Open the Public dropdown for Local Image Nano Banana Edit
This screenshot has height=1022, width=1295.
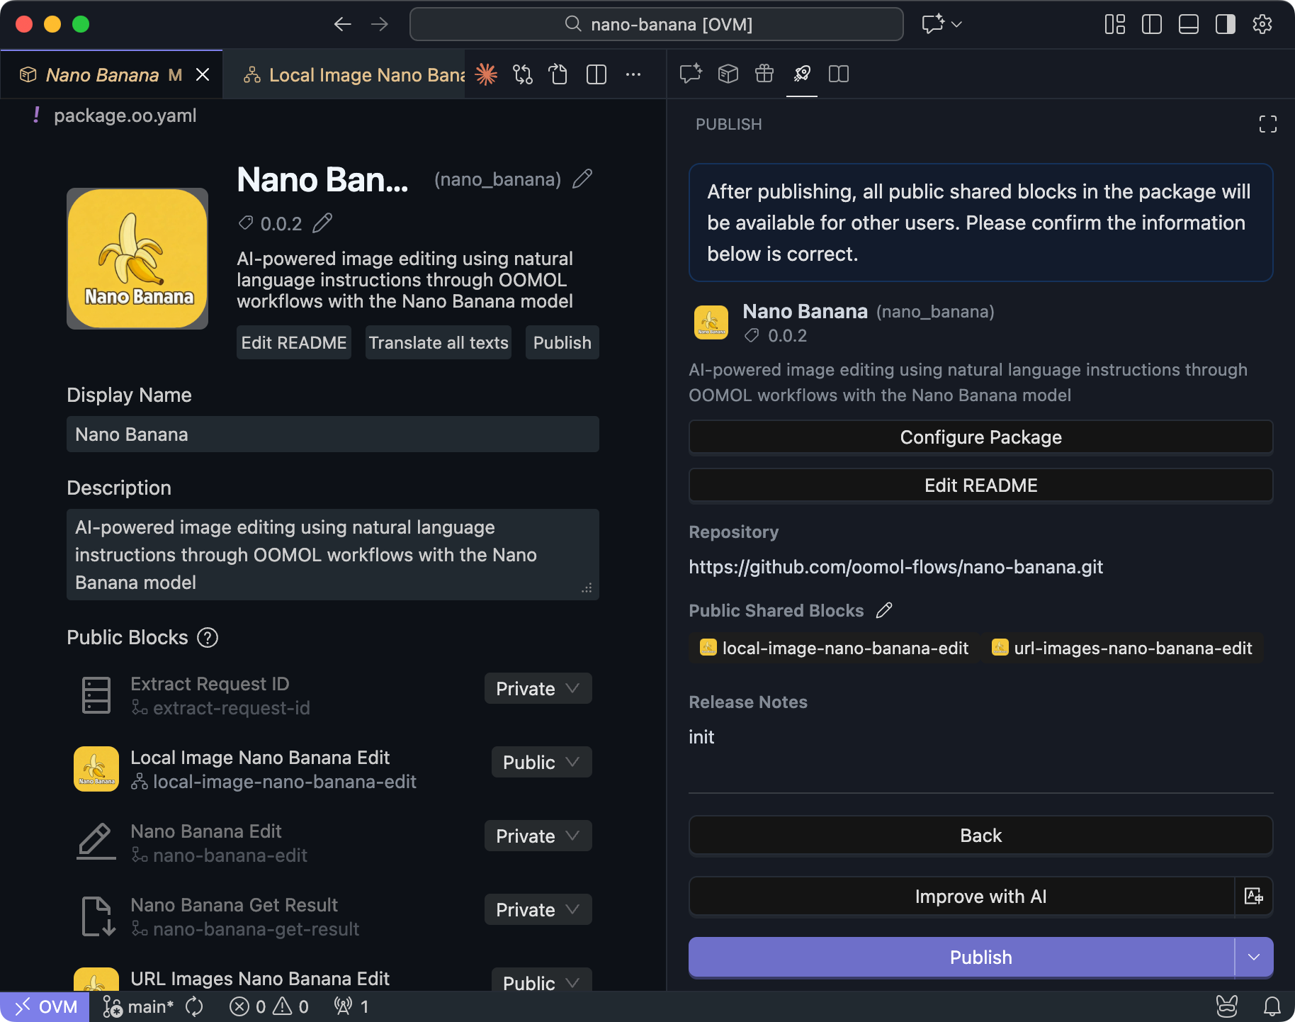541,762
